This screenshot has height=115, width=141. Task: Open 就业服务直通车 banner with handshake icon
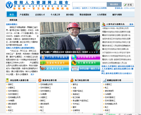pyautogui.click(x=54, y=68)
